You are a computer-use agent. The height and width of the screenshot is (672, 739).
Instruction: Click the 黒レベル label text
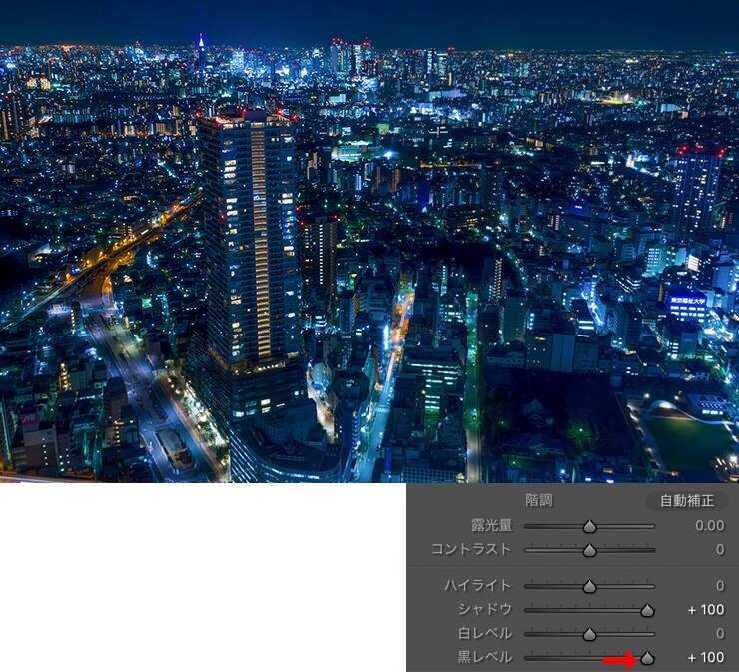pyautogui.click(x=484, y=658)
